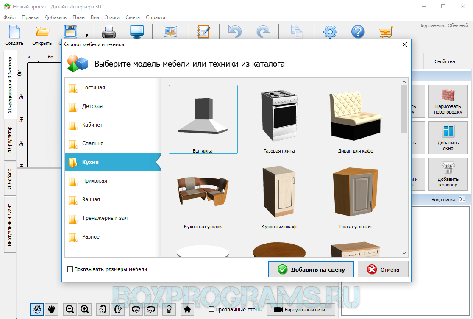Viewport: 473px width, 319px height.
Task: Click the catalog's vertical scrollbar thumb
Action: [404, 108]
